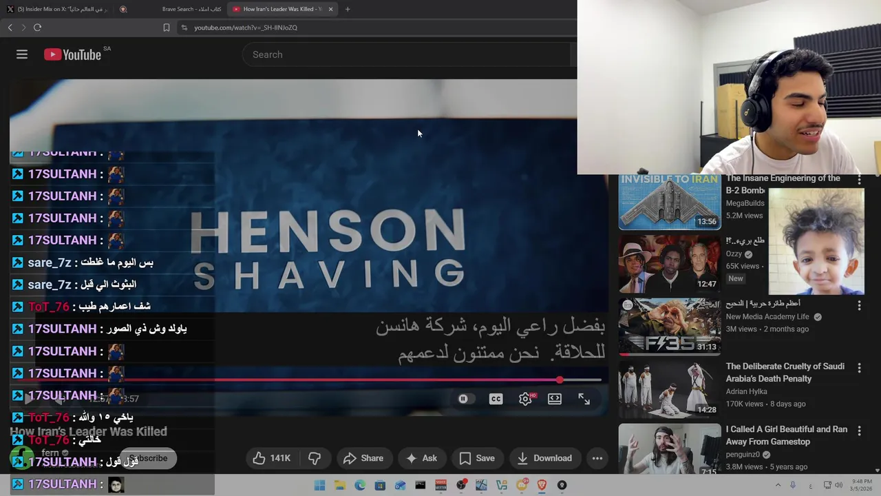Open the Brave browser taskbar icon

pyautogui.click(x=542, y=485)
